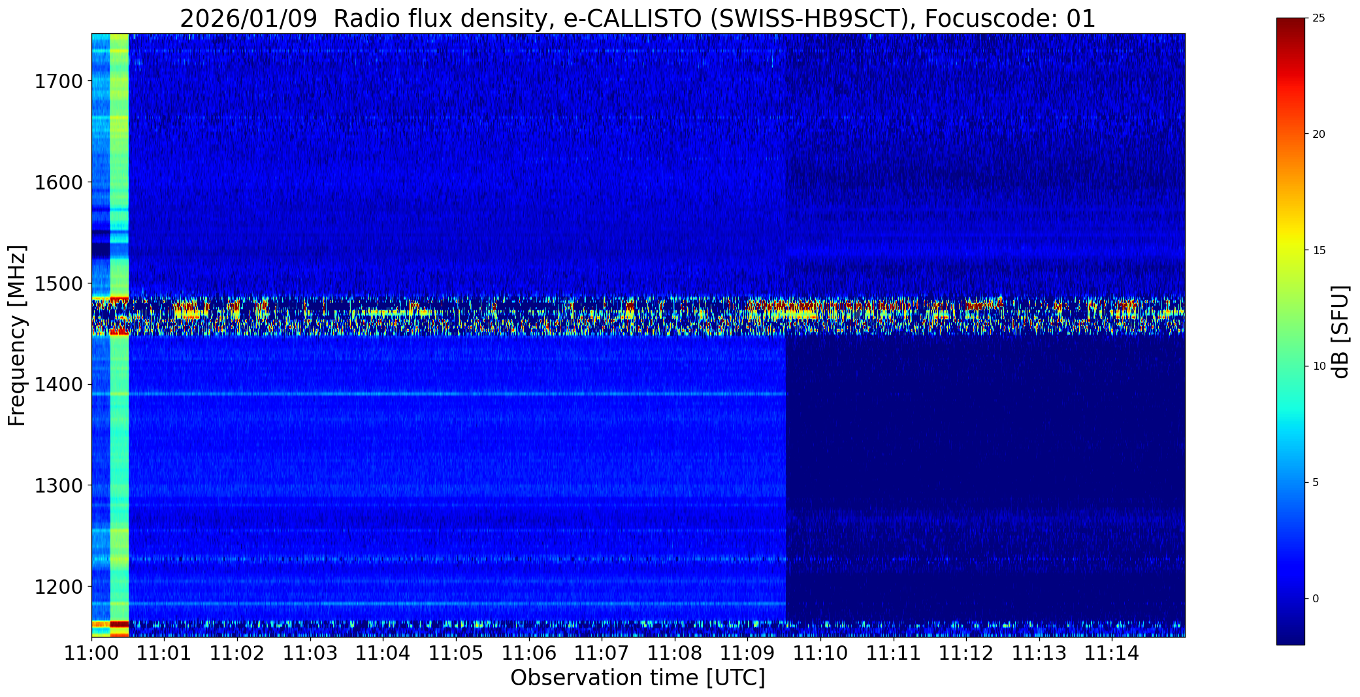Click the 11:05 time tick label
The width and height of the screenshot is (1360, 697).
[456, 653]
